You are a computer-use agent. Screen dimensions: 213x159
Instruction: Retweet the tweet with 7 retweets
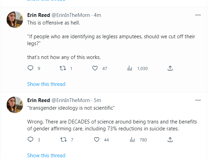pyautogui.click(x=63, y=140)
